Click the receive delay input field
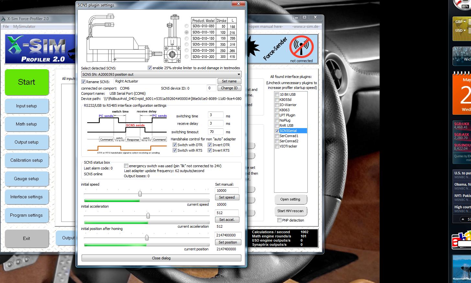 point(216,123)
